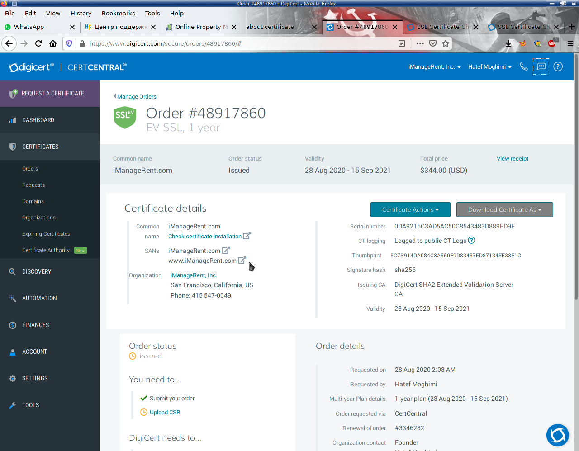The height and width of the screenshot is (451, 579).
Task: Click the green SSL EV shield badge
Action: coord(125,118)
